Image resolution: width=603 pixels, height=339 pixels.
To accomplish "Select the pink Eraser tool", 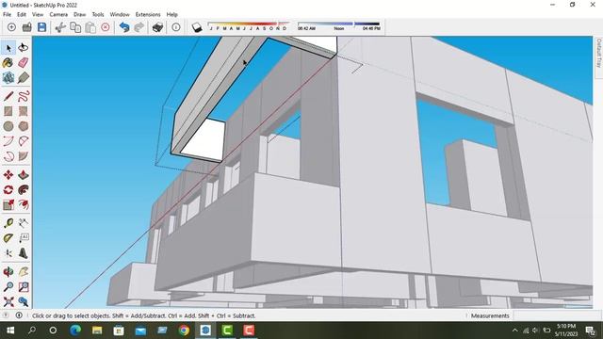I will 23,63.
